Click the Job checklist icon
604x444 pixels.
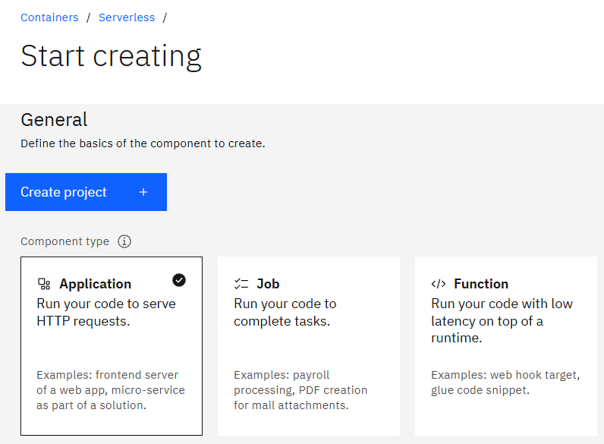(241, 284)
